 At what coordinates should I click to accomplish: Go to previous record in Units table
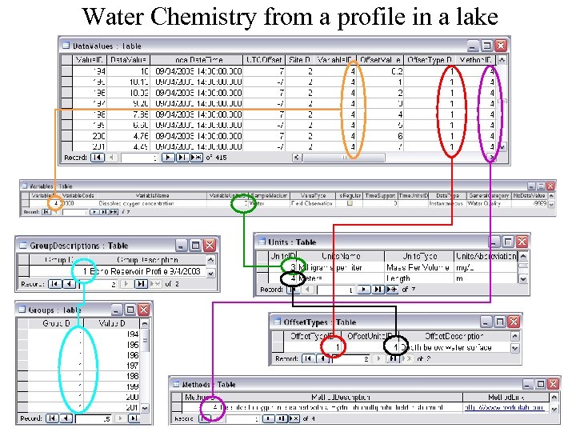tap(307, 290)
